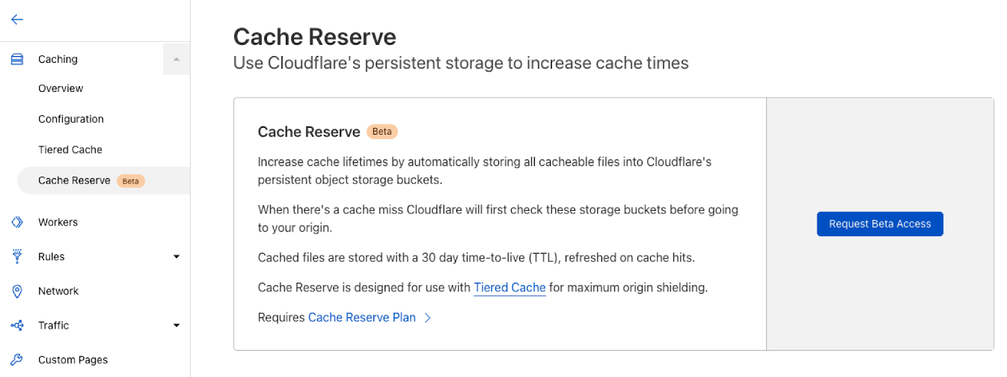Select Tiered Cache in the sidebar

(x=70, y=150)
